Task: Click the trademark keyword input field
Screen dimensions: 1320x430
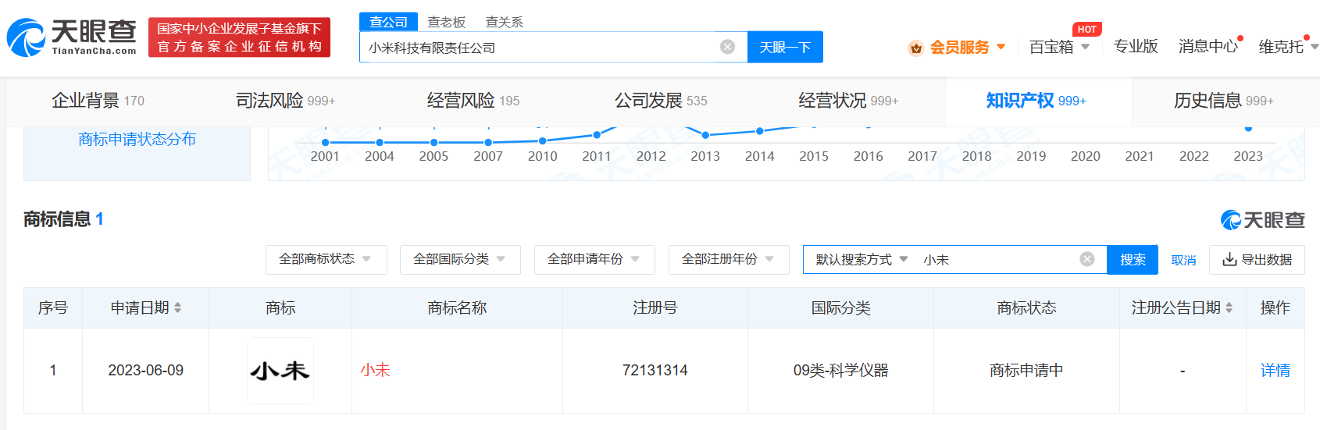Action: pos(996,259)
